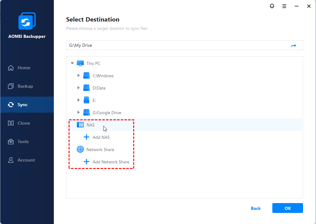Click the Back link
This screenshot has width=316, height=224.
256,208
